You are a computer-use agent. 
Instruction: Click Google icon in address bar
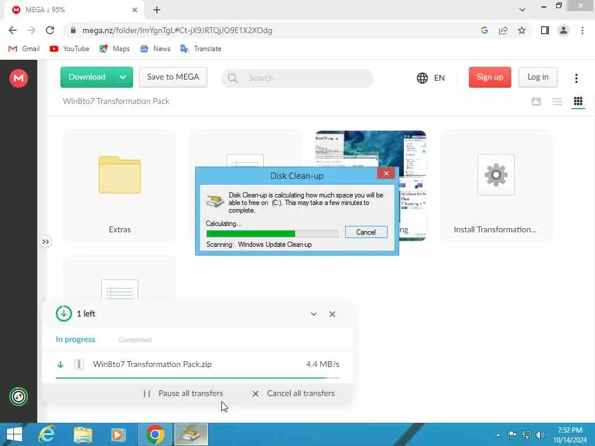[x=484, y=30]
